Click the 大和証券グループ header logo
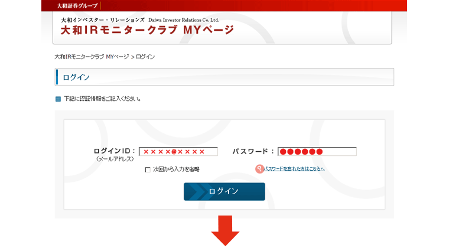The image size is (449, 248). [77, 6]
